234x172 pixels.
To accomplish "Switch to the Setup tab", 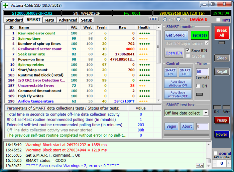I will [x=87, y=20].
